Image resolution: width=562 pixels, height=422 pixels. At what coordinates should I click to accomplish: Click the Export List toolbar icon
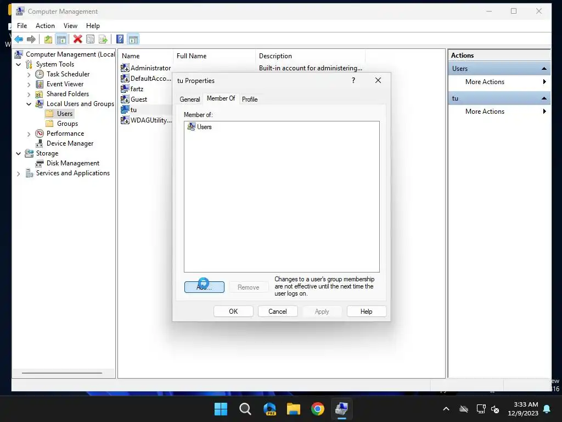[103, 39]
